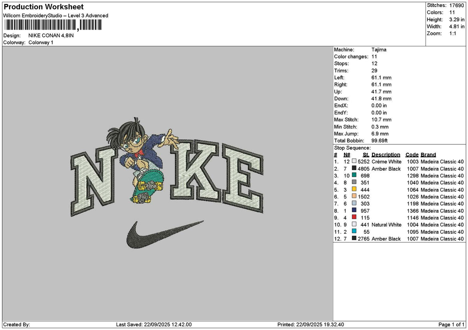Click the Width value 4.81 in
468x330 pixels.
[457, 26]
